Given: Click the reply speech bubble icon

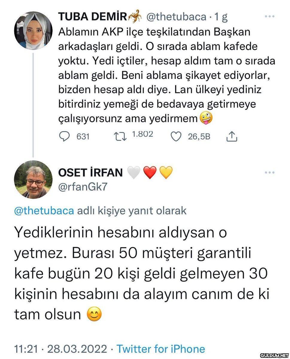Looking at the screenshot, I should [x=63, y=137].
